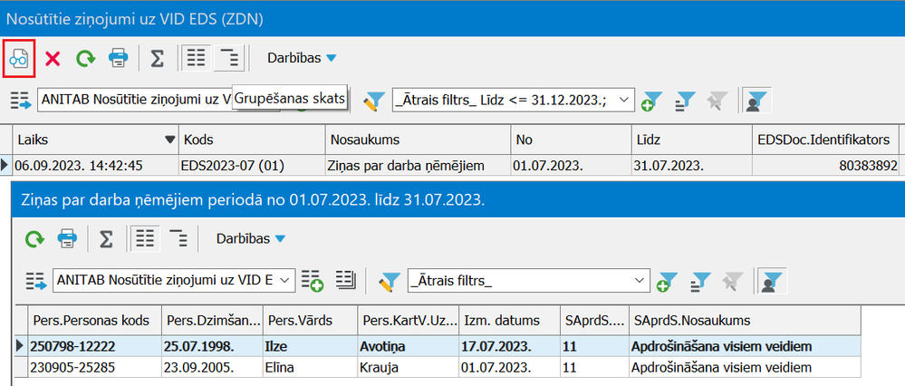Click the Kods column header
Viewport: 905px width, 386px height.
252,139
